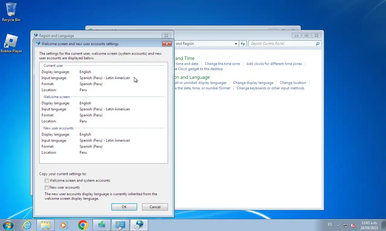Close the Welcome screen settings dialog
386x231 pixels.
(167, 44)
